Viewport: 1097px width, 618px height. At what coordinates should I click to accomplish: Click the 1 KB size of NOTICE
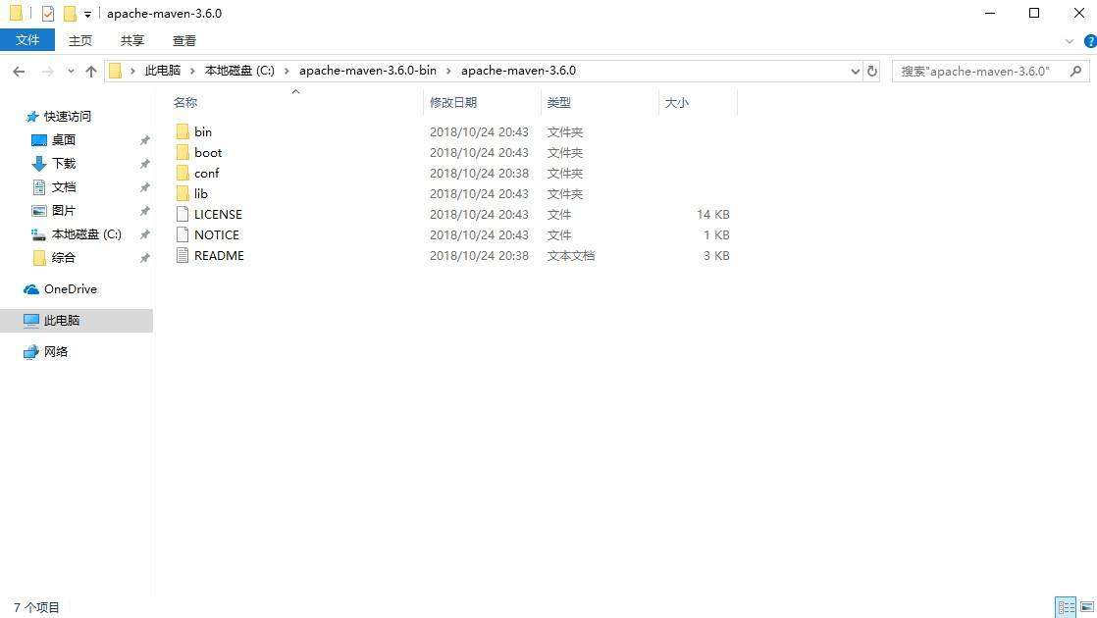[x=716, y=234]
